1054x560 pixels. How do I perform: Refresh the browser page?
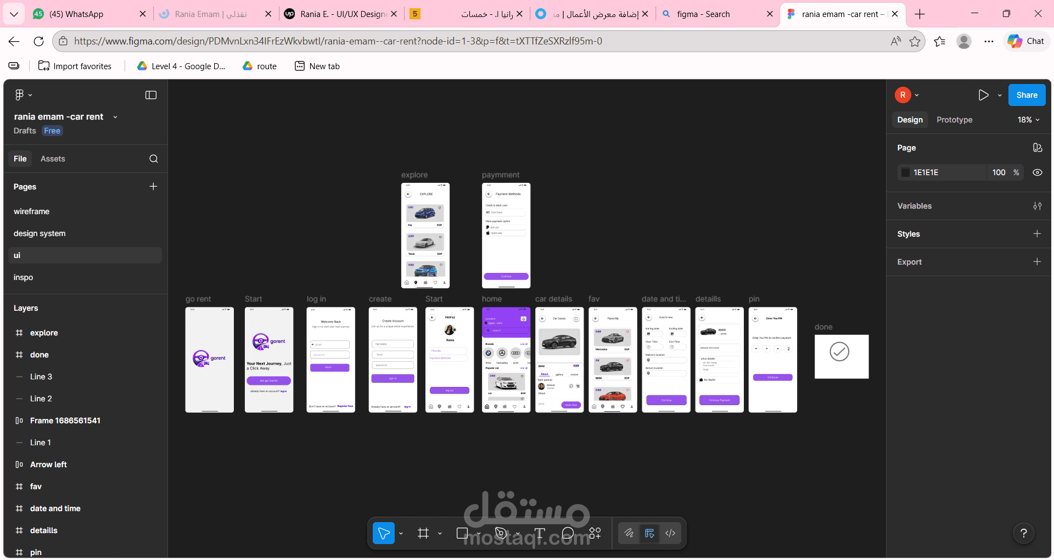coord(38,41)
